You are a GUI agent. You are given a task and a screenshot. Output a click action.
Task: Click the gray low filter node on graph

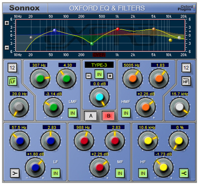(31, 37)
